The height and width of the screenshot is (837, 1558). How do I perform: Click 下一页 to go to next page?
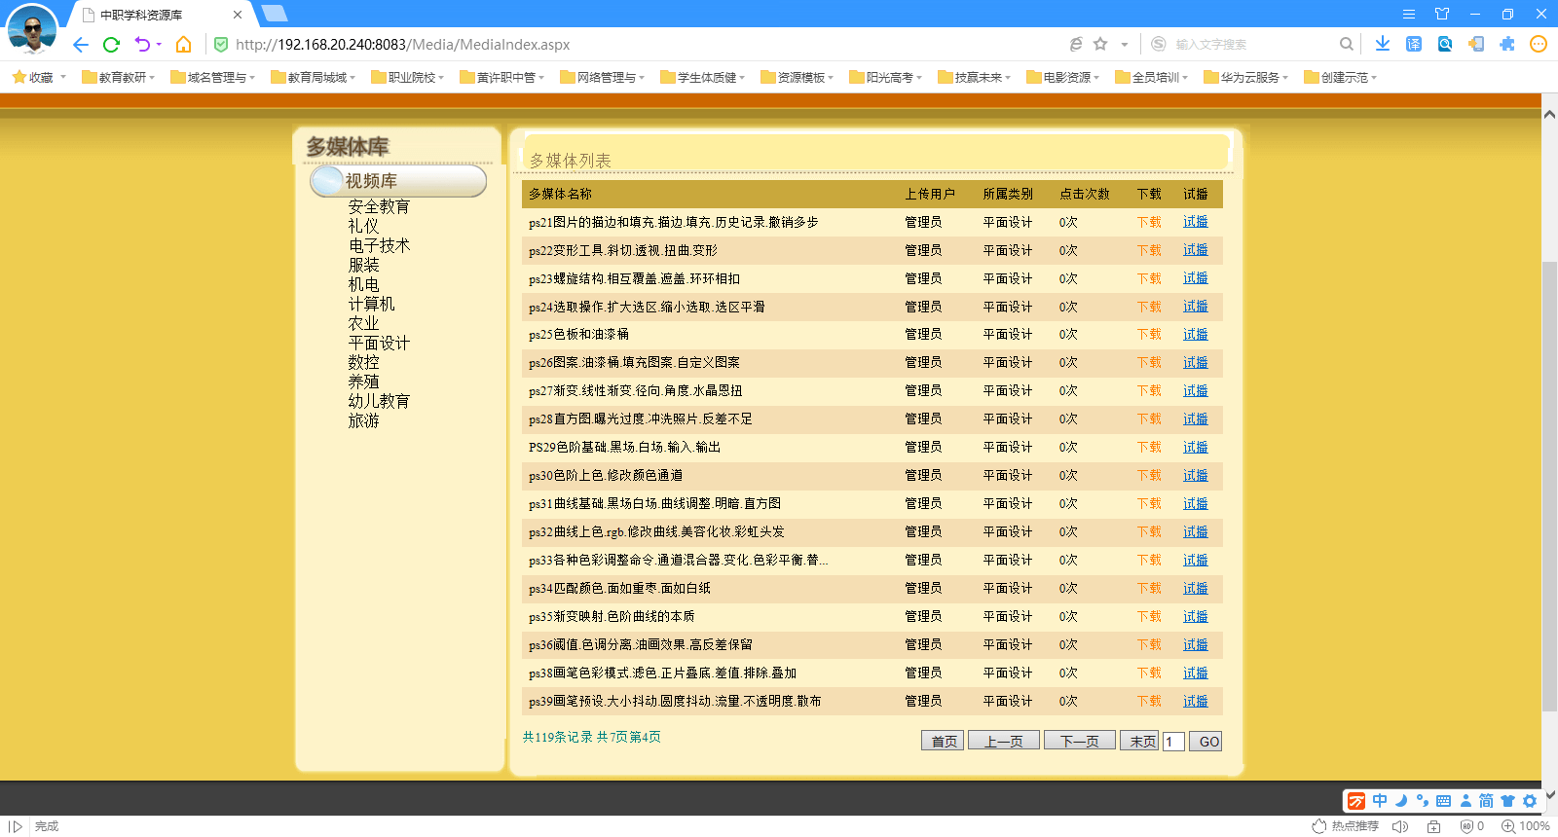click(1079, 742)
